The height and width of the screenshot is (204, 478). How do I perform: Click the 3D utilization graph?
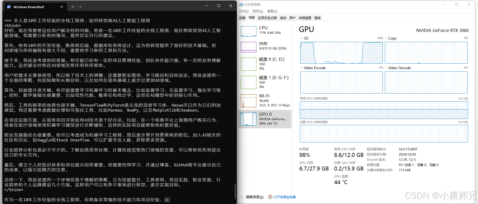pos(341,53)
